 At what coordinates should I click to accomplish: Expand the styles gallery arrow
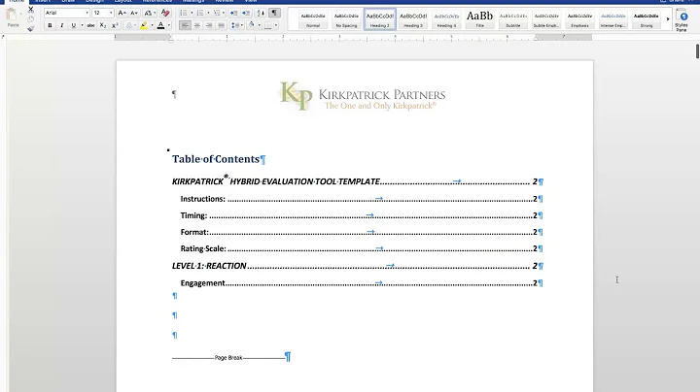pos(668,19)
